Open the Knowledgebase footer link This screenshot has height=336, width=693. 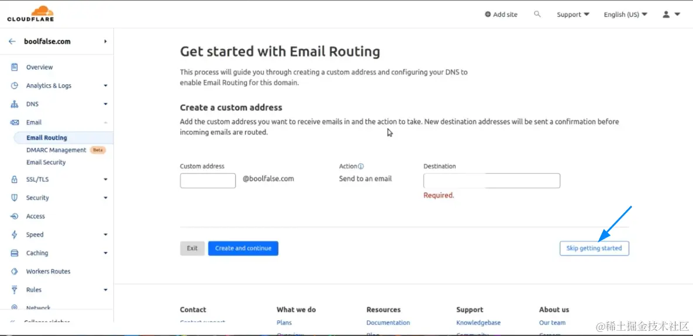tap(478, 323)
